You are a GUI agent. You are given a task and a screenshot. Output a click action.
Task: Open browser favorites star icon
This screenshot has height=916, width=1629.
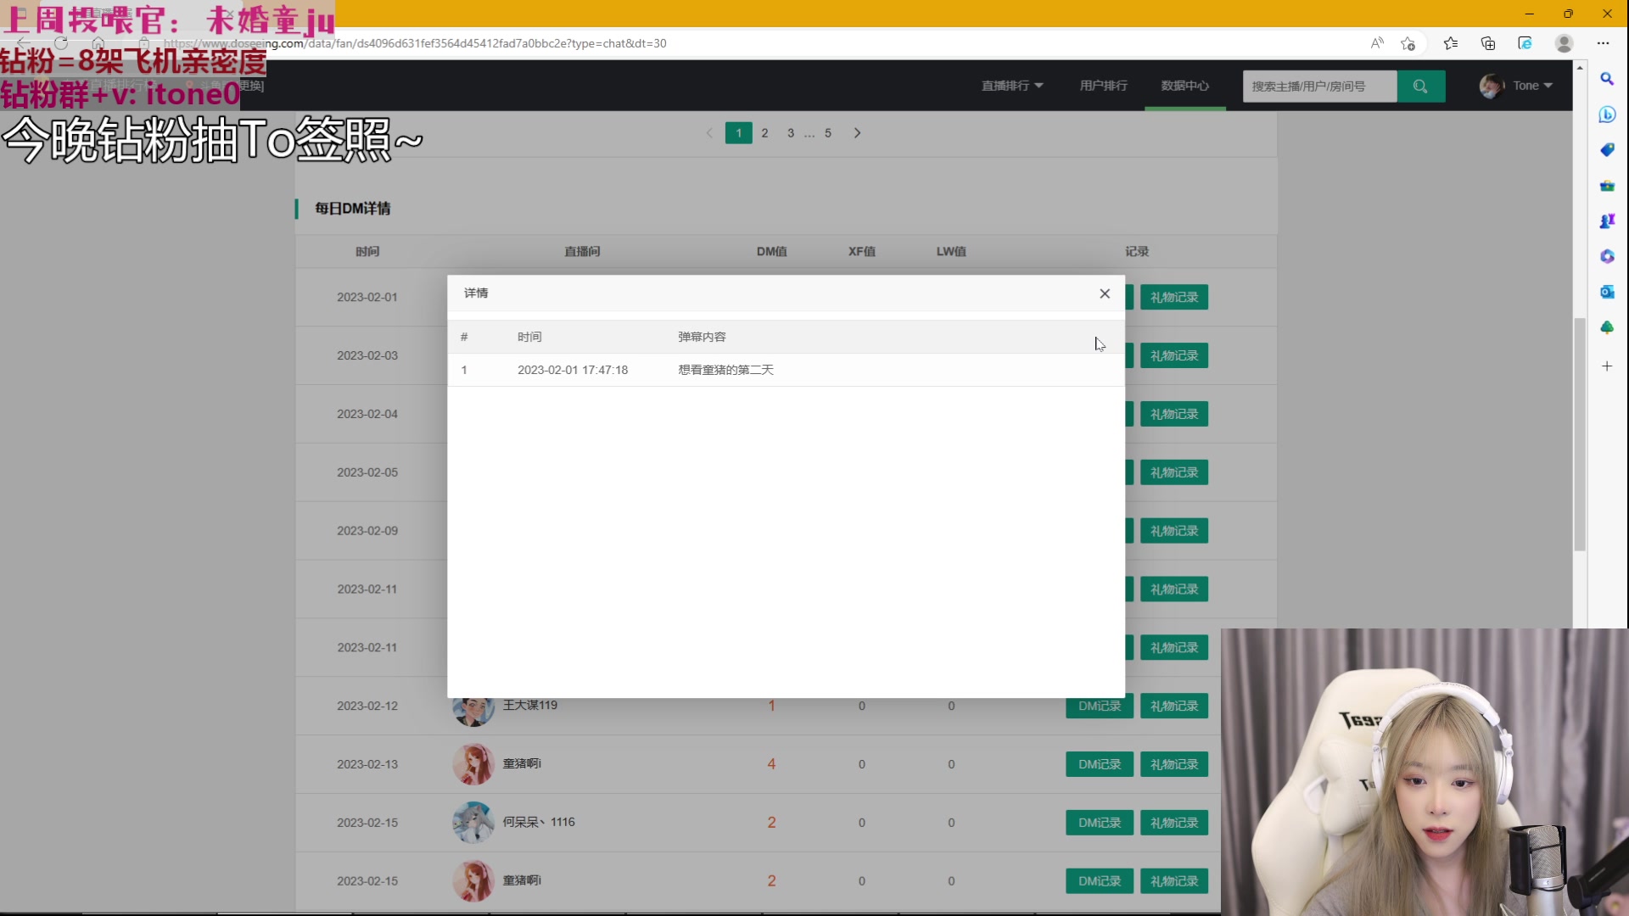pos(1450,43)
